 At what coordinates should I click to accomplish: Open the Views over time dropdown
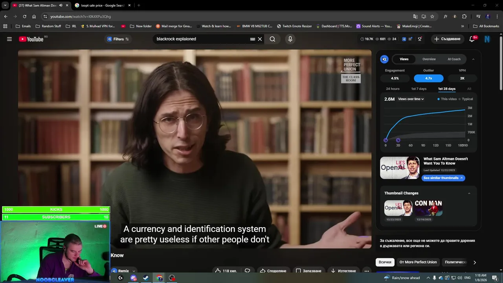[x=411, y=99]
